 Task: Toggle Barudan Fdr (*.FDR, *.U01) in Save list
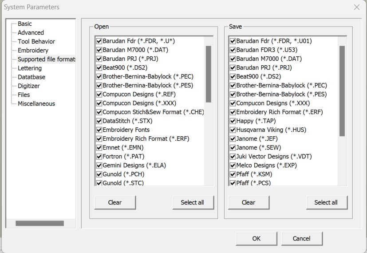coord(233,41)
